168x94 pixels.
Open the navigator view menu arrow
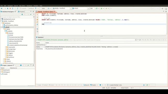(34, 14)
